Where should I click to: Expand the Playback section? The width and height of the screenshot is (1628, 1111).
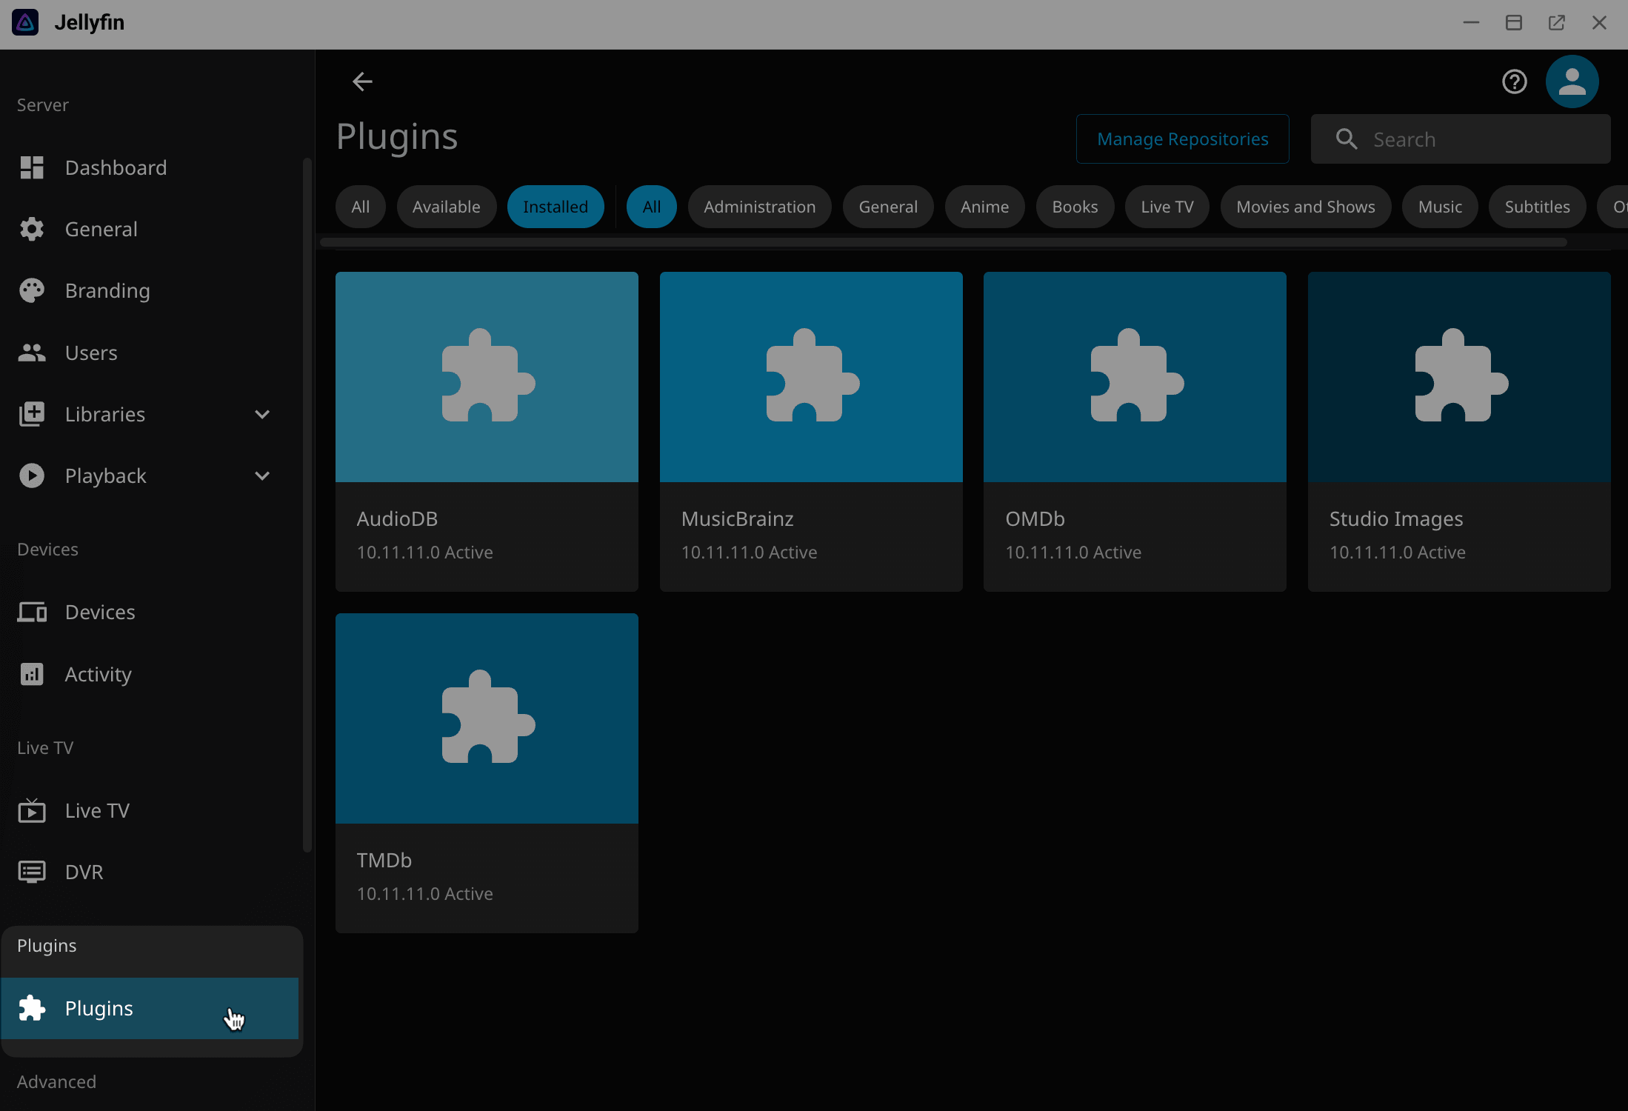pyautogui.click(x=262, y=476)
